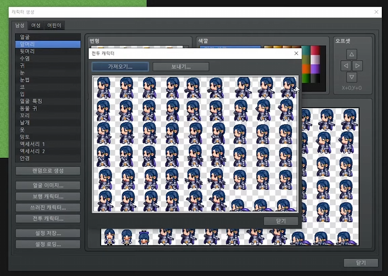Choose 뒷머리 from the parts list
Screen dimensions: 388x276
[x=48, y=52]
